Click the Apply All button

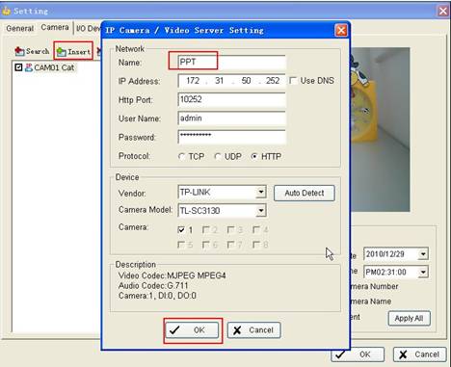coord(409,318)
